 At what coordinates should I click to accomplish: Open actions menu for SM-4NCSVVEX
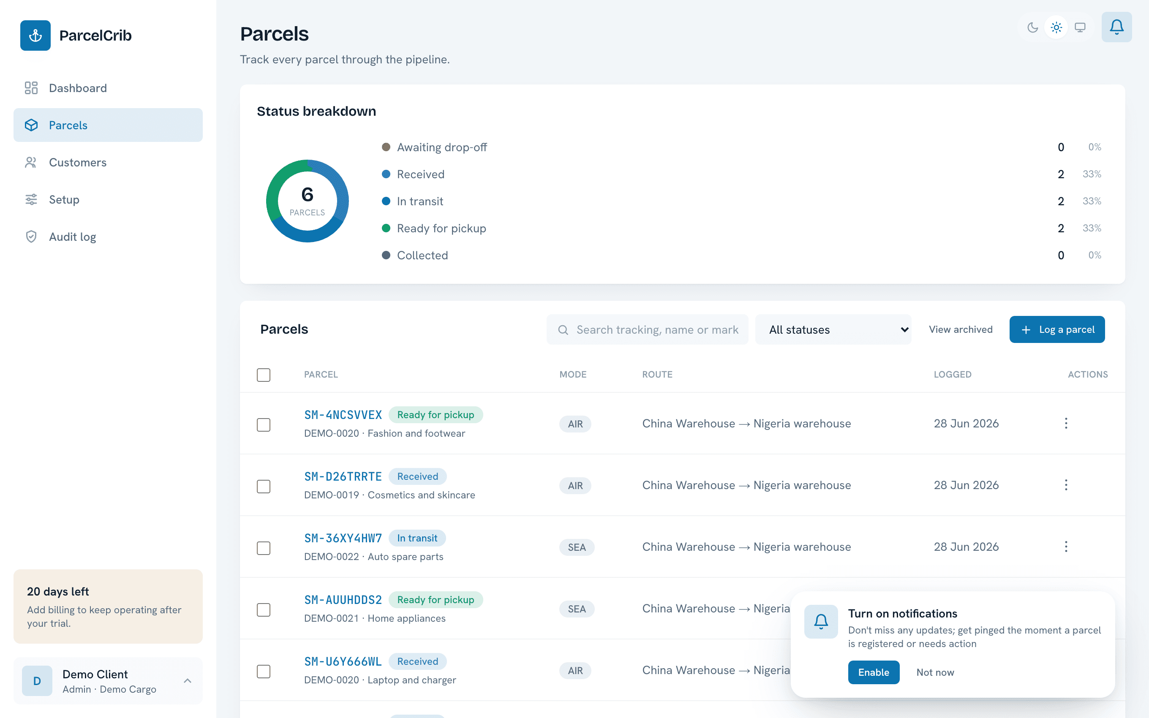(1066, 423)
